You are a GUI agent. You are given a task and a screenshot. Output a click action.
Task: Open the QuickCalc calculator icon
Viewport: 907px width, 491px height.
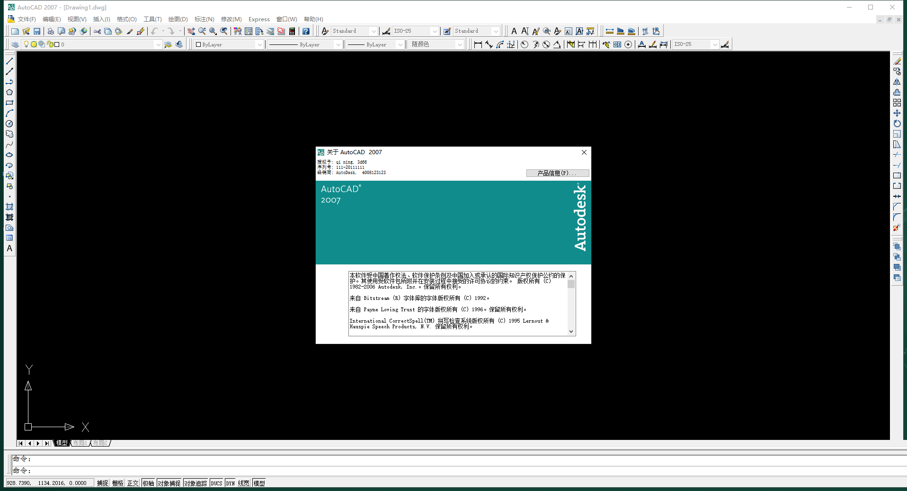292,31
